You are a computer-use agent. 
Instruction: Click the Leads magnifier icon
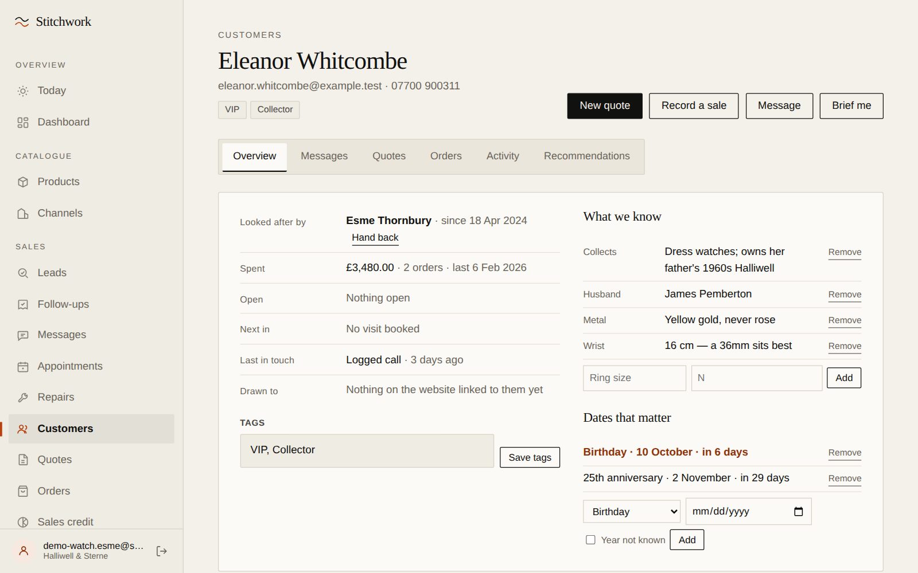[23, 273]
